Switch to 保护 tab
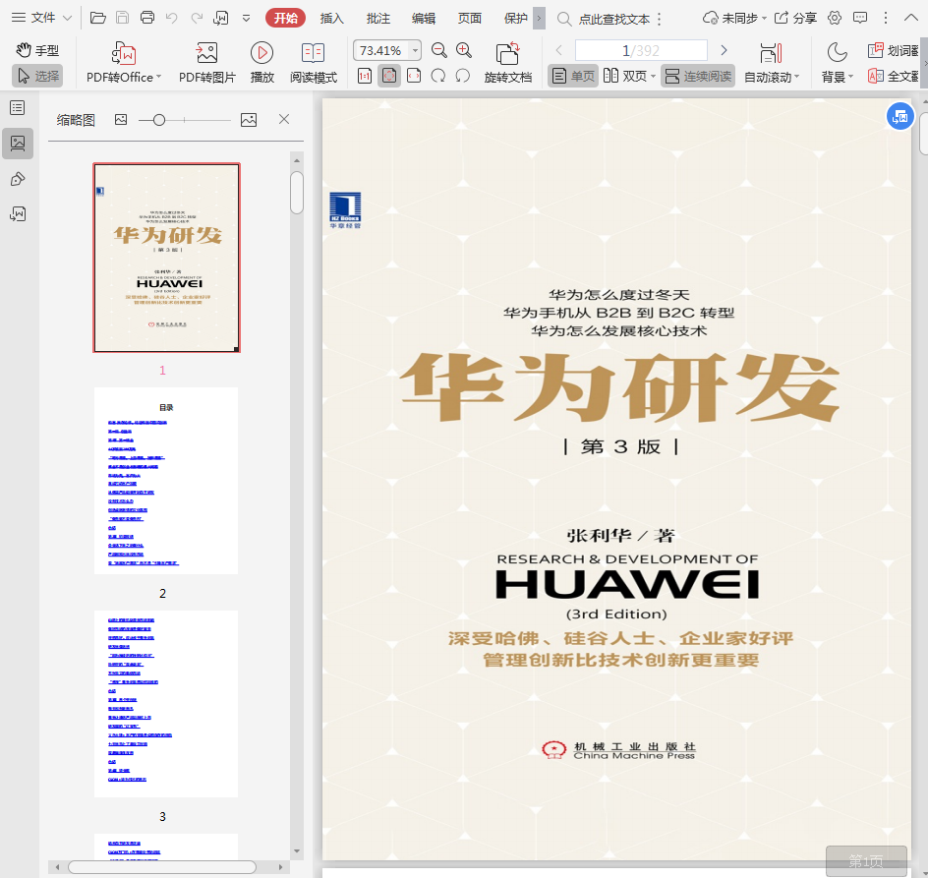928x878 pixels. click(x=515, y=19)
